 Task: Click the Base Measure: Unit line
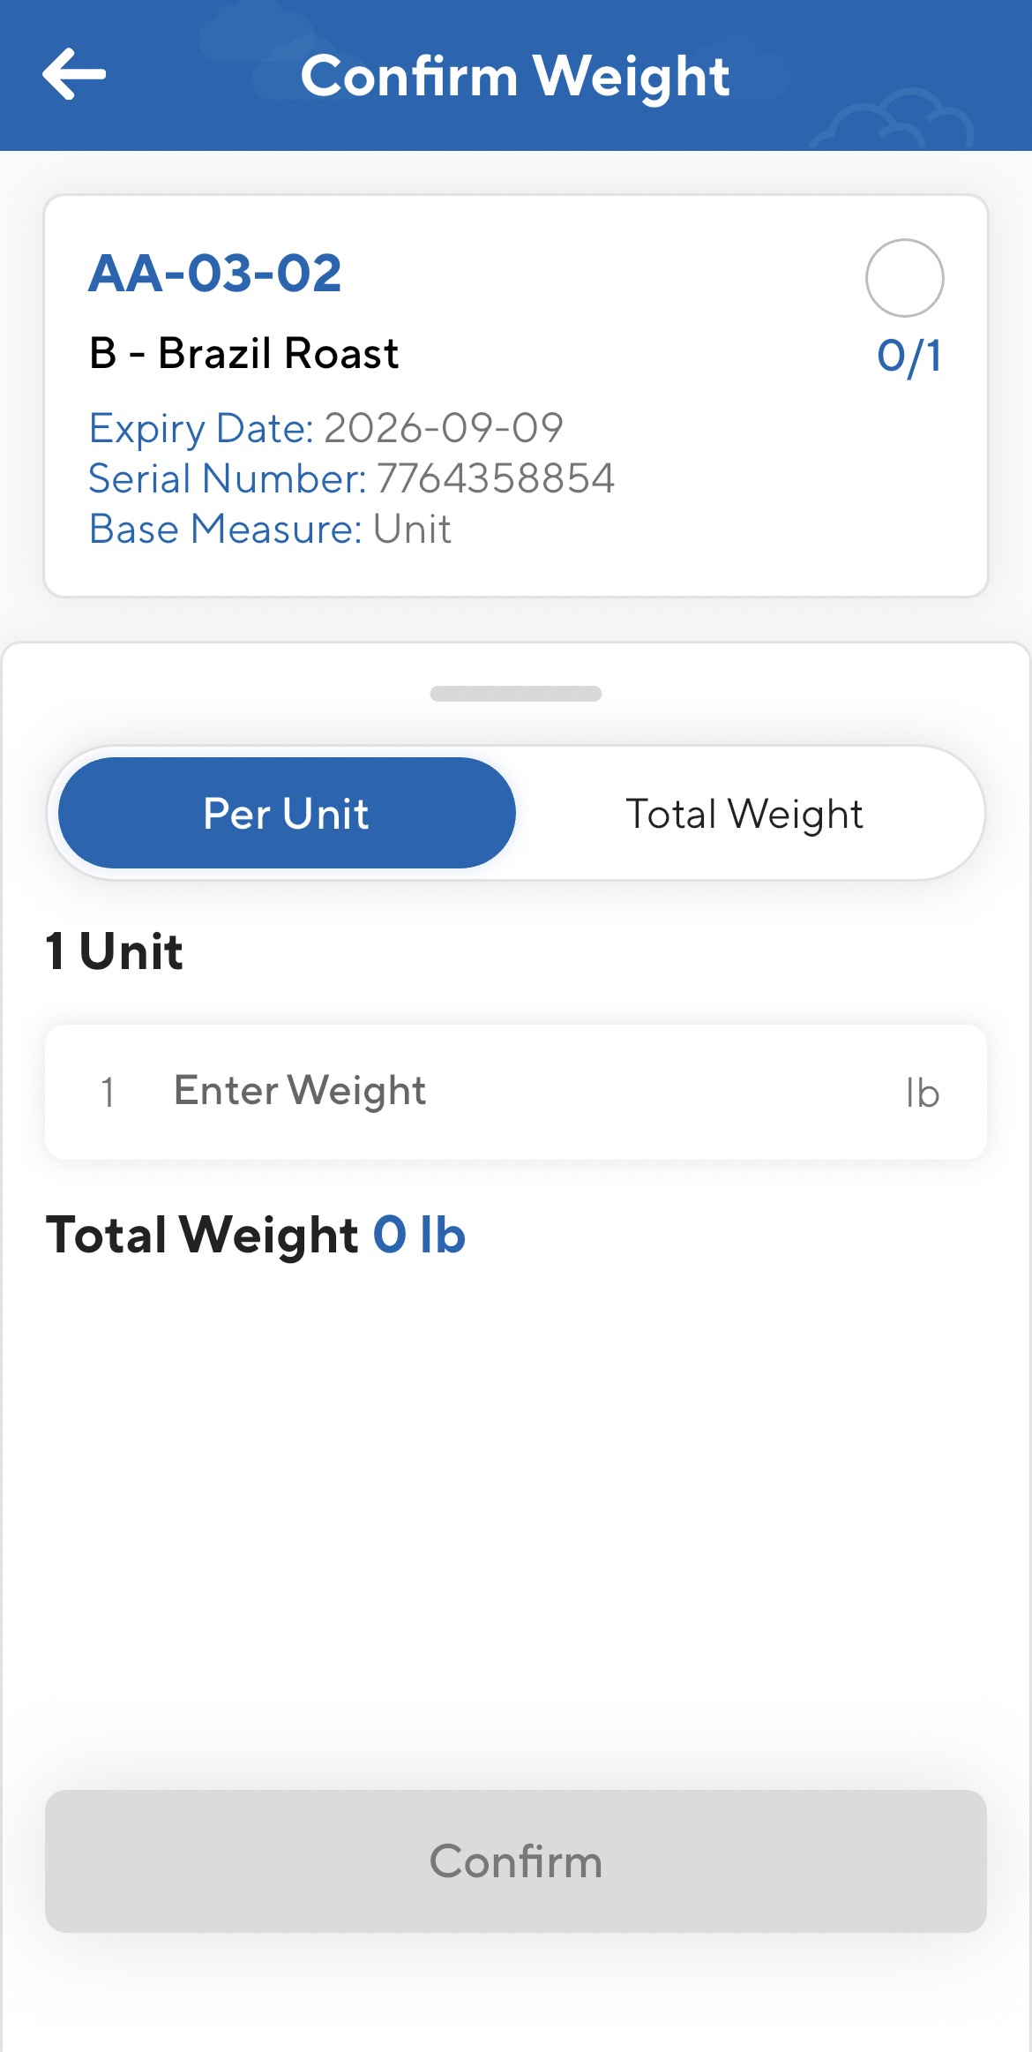click(x=270, y=529)
